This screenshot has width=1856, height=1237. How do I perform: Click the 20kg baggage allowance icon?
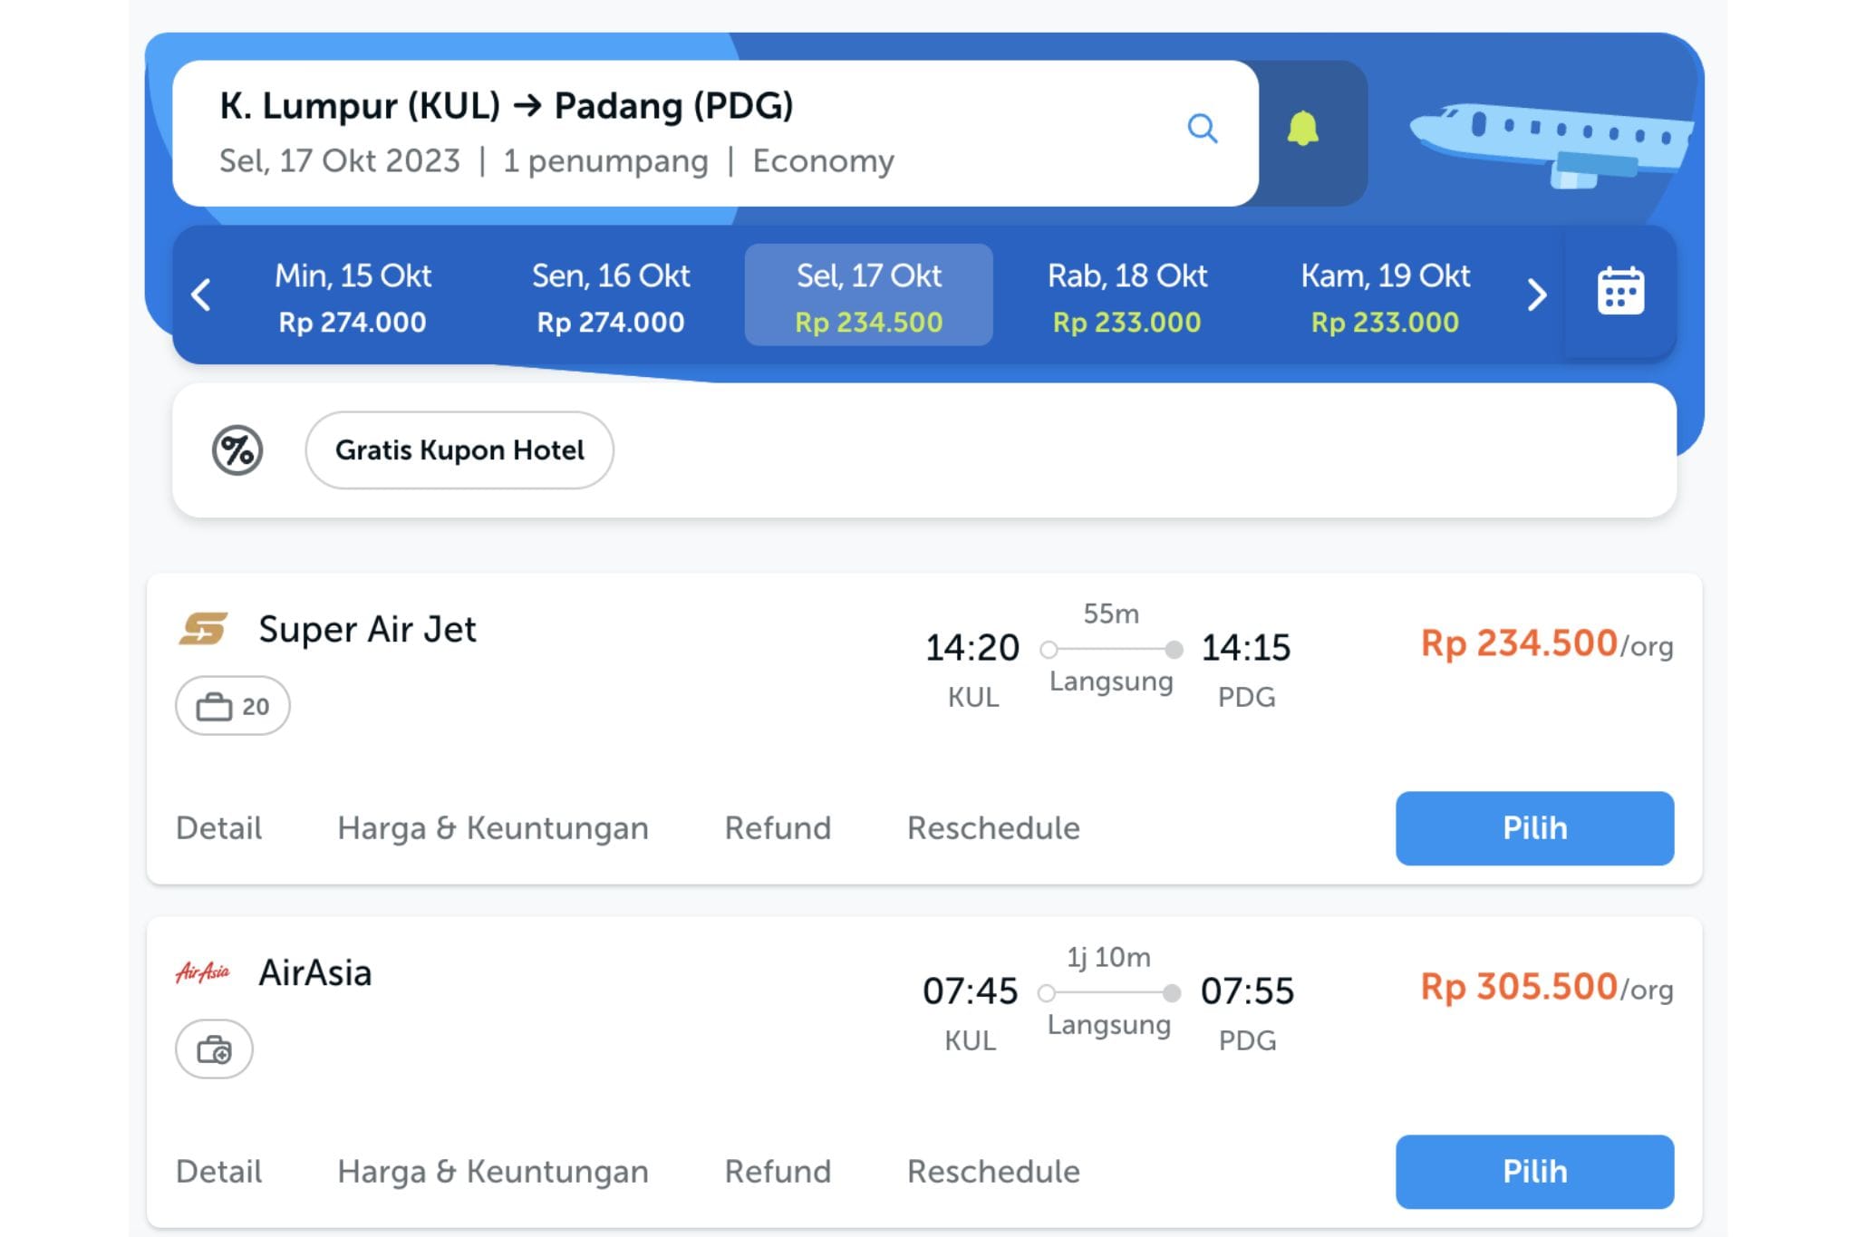(232, 704)
